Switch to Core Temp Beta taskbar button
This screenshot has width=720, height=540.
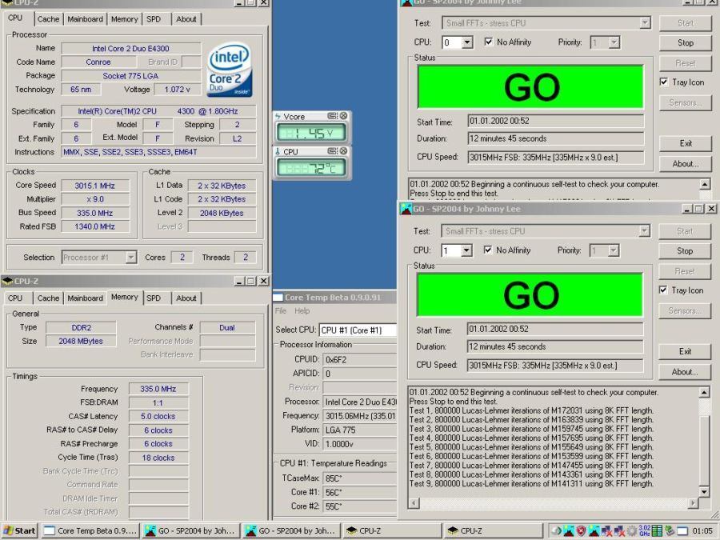pyautogui.click(x=90, y=531)
